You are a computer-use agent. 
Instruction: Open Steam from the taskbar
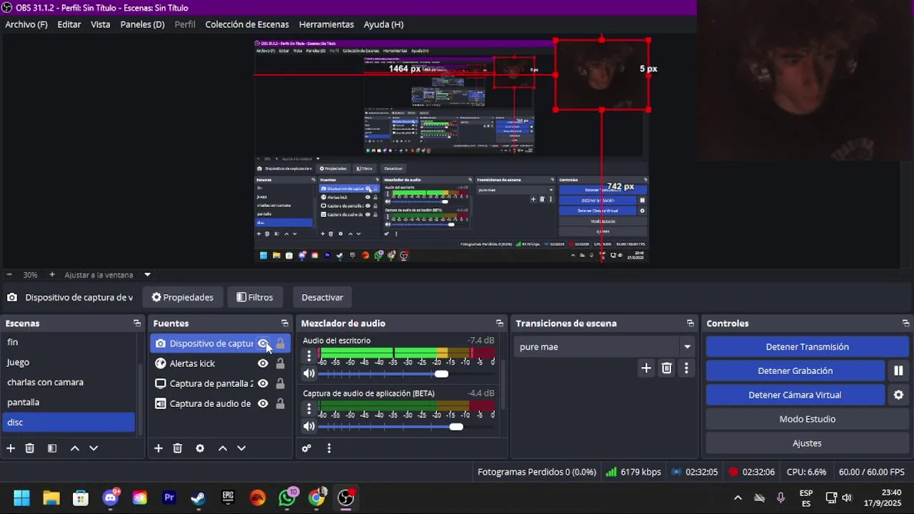click(199, 498)
